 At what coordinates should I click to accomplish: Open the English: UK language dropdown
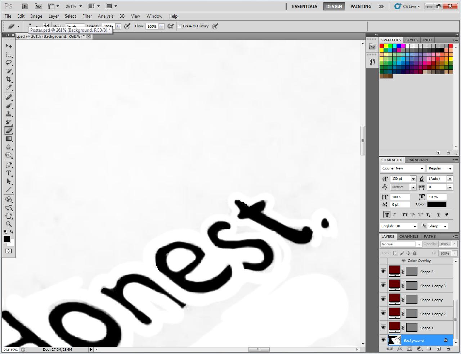399,226
